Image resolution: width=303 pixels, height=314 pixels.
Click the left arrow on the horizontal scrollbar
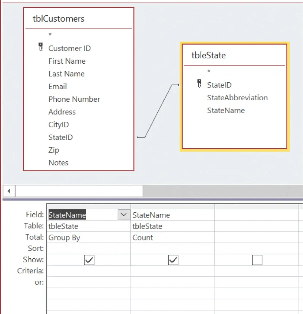tap(8, 191)
